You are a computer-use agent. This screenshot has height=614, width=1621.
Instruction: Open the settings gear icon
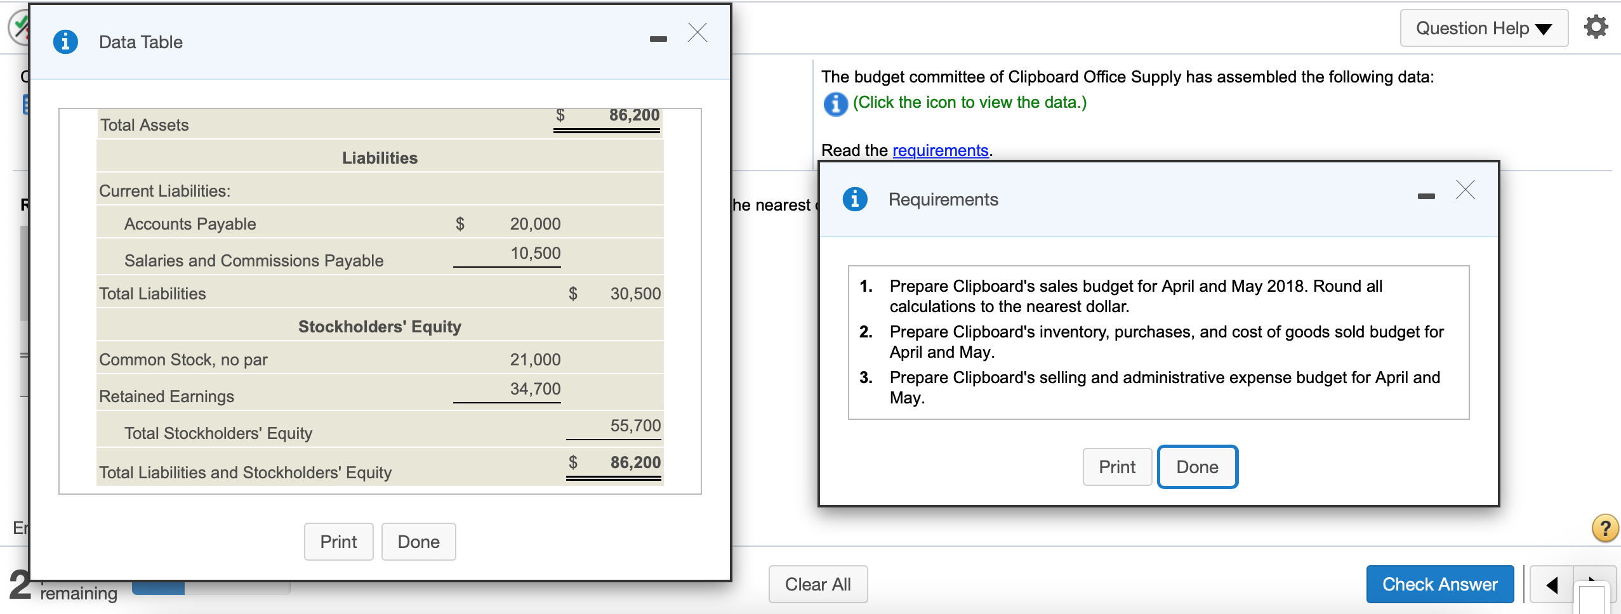[1596, 27]
